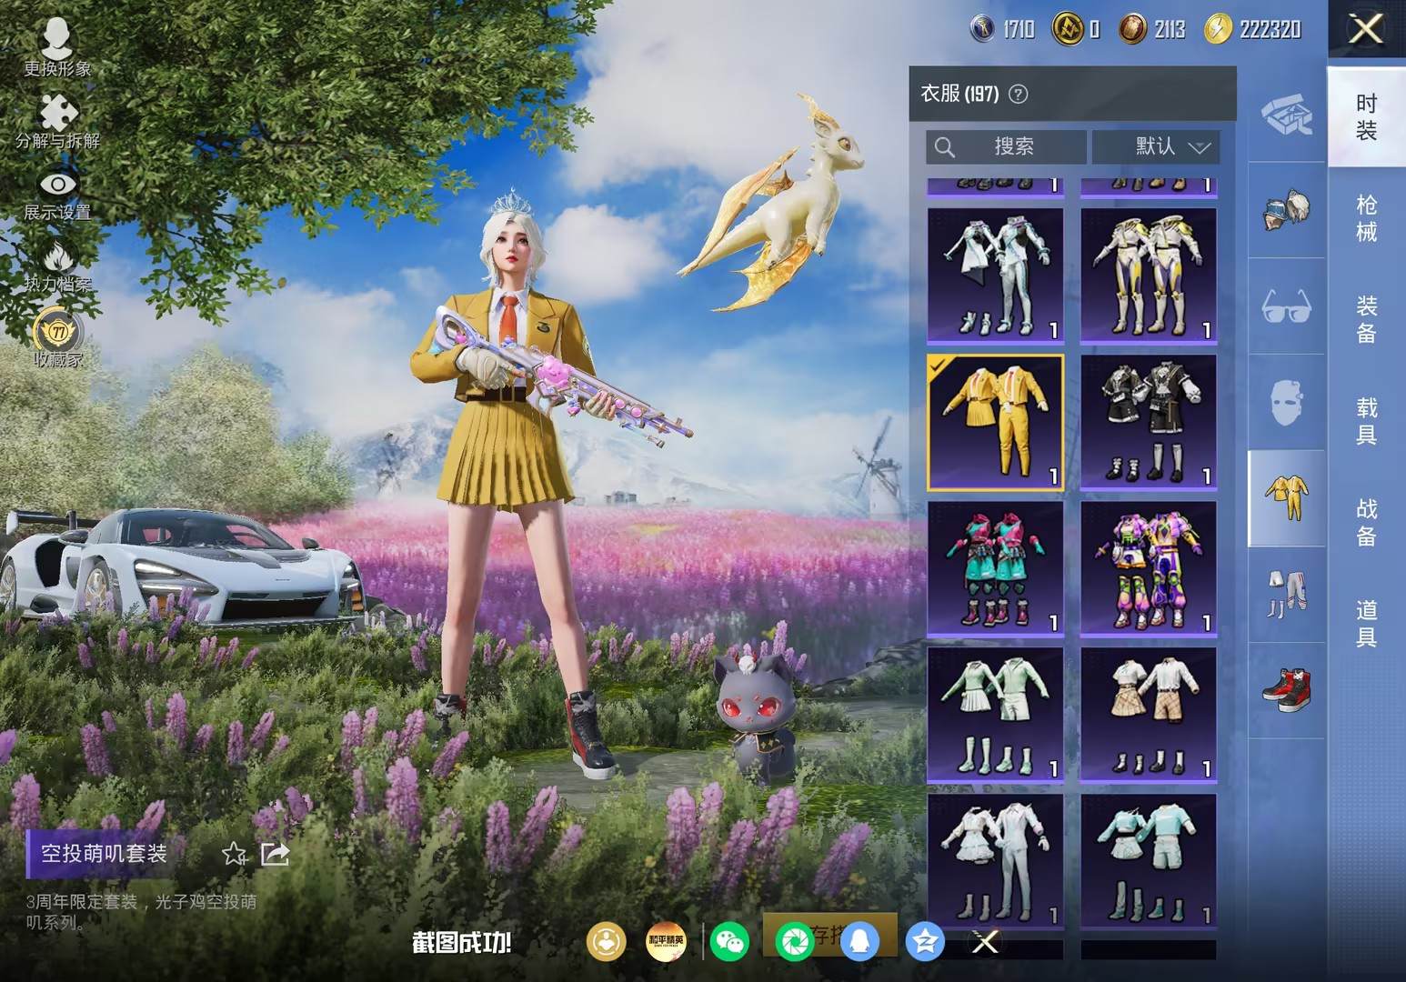Image resolution: width=1406 pixels, height=982 pixels.
Task: Select the purple neon baggy outfit
Action: click(1149, 569)
